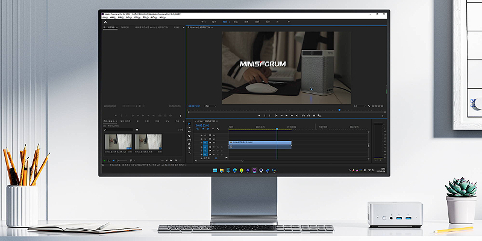482x241 pixels.
Task: Switch to the highlighted Editing workspace tab
Action: 225,22
